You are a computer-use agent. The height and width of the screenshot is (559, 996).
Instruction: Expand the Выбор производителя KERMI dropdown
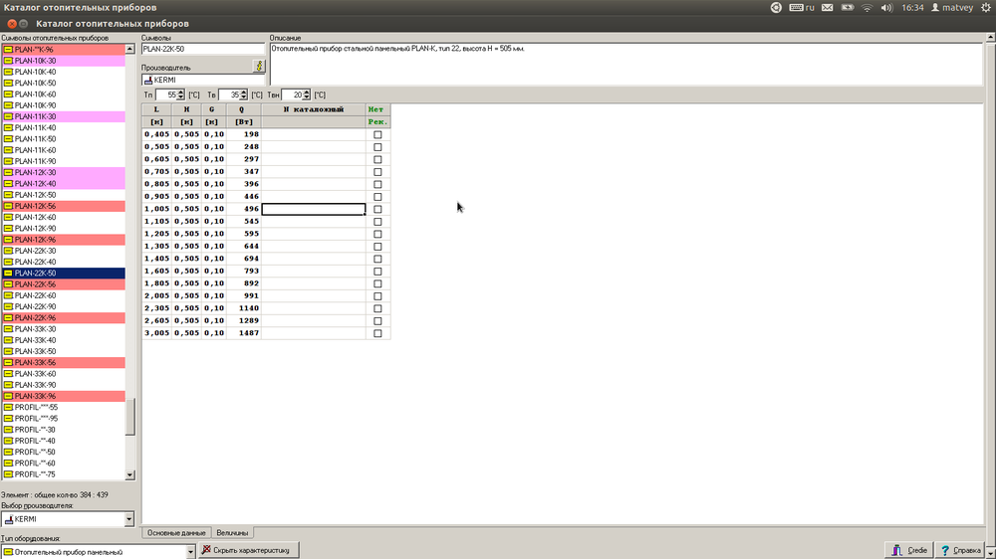pos(128,519)
